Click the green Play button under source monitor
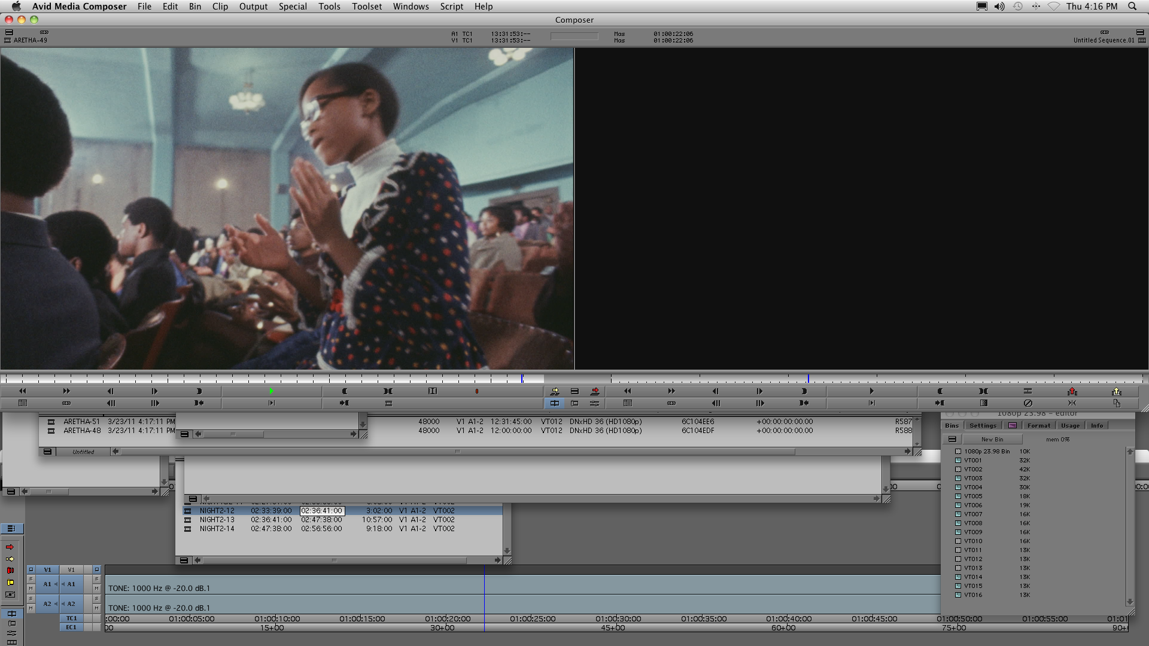This screenshot has height=646, width=1149. (x=271, y=391)
